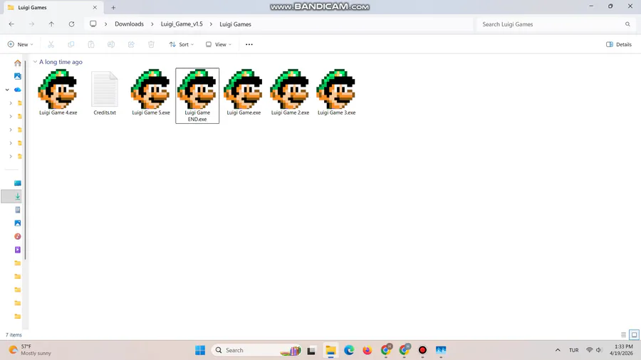This screenshot has height=360, width=641.
Task: Click the volume speaker tray icon
Action: [599, 350]
